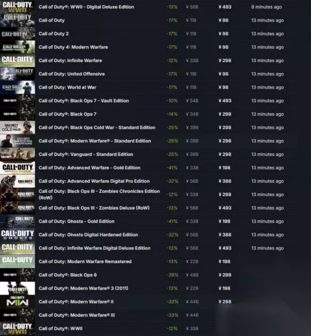Open the plain 'Call of Duty' title link
The height and width of the screenshot is (336, 311).
[52, 20]
